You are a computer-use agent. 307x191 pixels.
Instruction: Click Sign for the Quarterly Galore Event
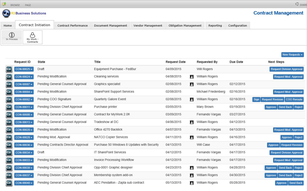pyautogui.click(x=256, y=99)
